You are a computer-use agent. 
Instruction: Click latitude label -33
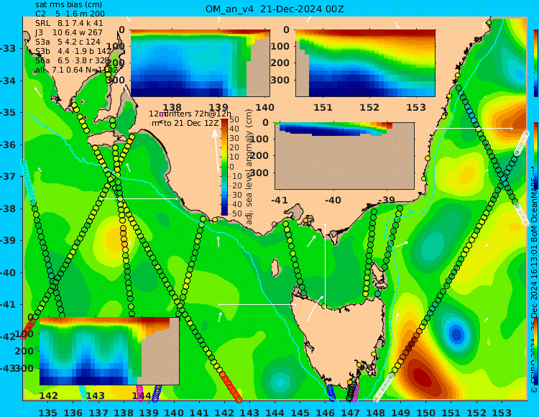click(7, 48)
